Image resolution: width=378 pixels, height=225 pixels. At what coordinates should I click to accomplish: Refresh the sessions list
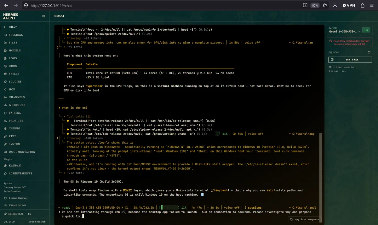coord(369,52)
